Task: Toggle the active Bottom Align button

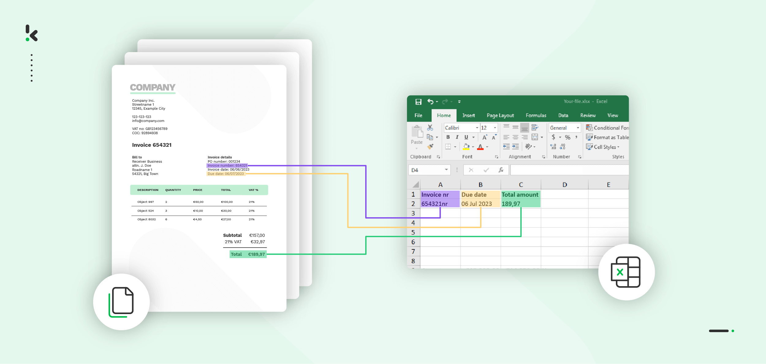Action: coord(525,128)
